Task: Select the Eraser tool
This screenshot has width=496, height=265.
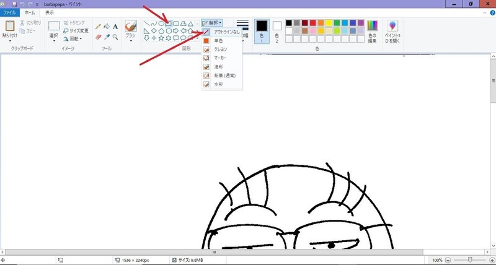Action: (x=99, y=37)
